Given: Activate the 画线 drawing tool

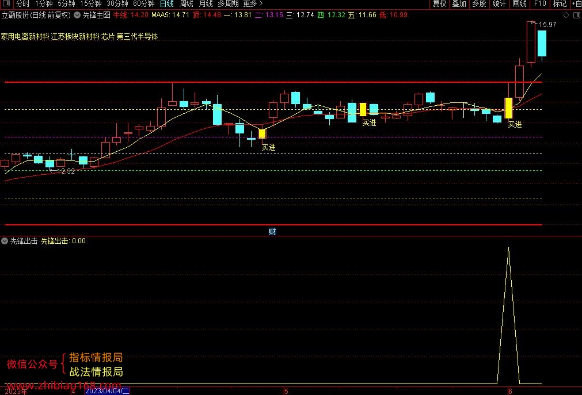Looking at the screenshot, I should [x=519, y=3].
